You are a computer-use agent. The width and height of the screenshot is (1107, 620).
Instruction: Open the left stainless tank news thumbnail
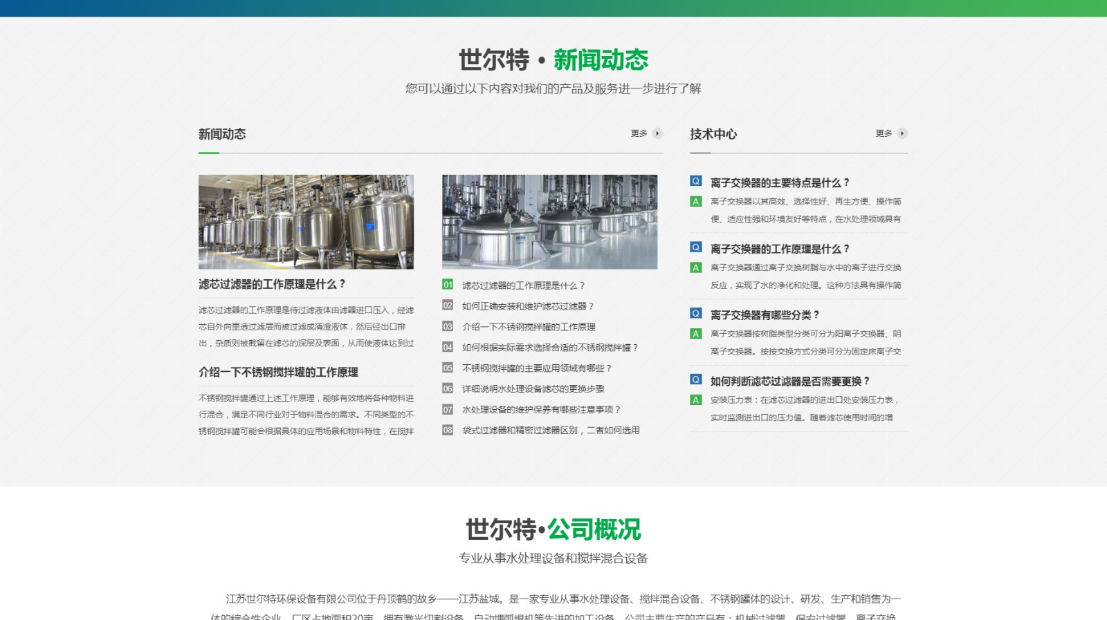[306, 222]
